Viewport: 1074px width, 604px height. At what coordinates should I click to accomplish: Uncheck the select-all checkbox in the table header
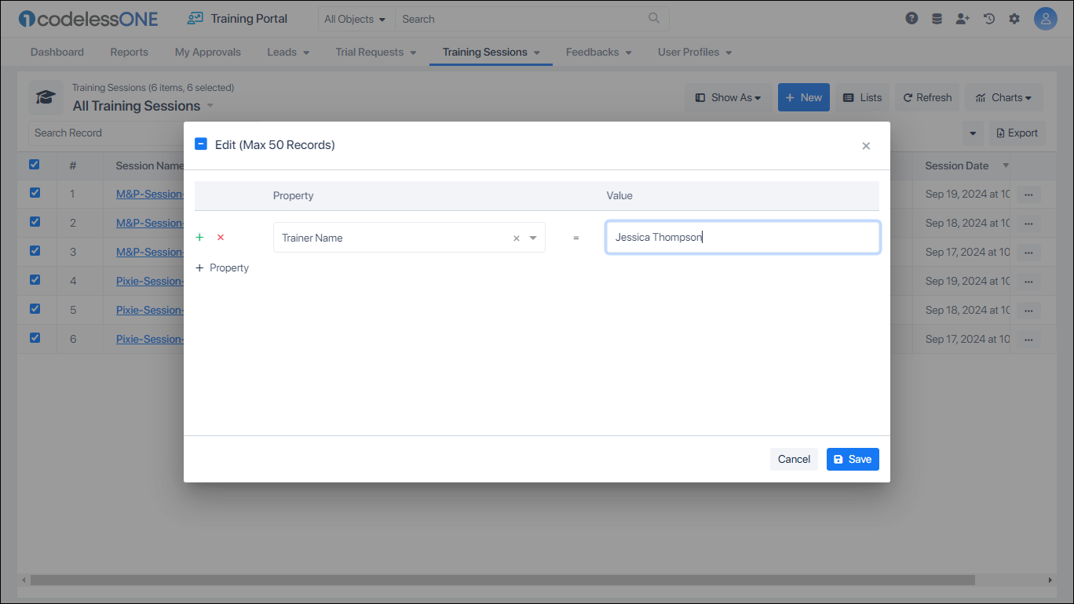point(34,165)
